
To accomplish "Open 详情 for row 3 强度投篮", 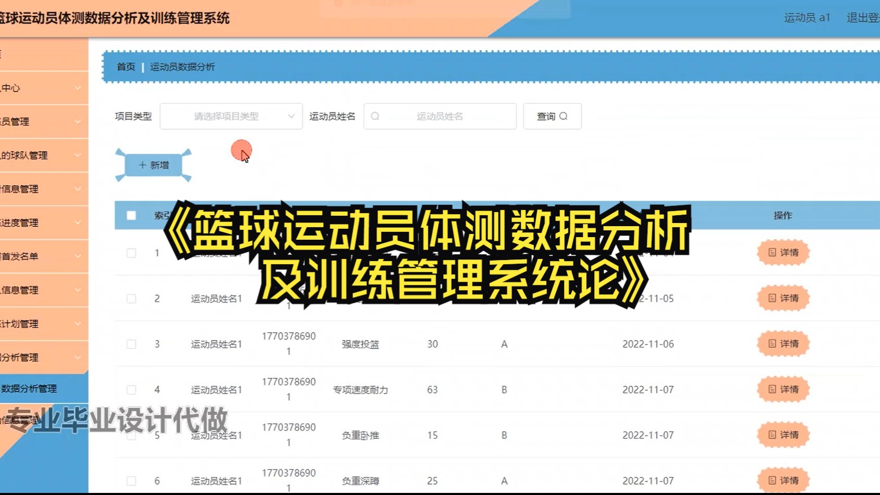I will 783,344.
